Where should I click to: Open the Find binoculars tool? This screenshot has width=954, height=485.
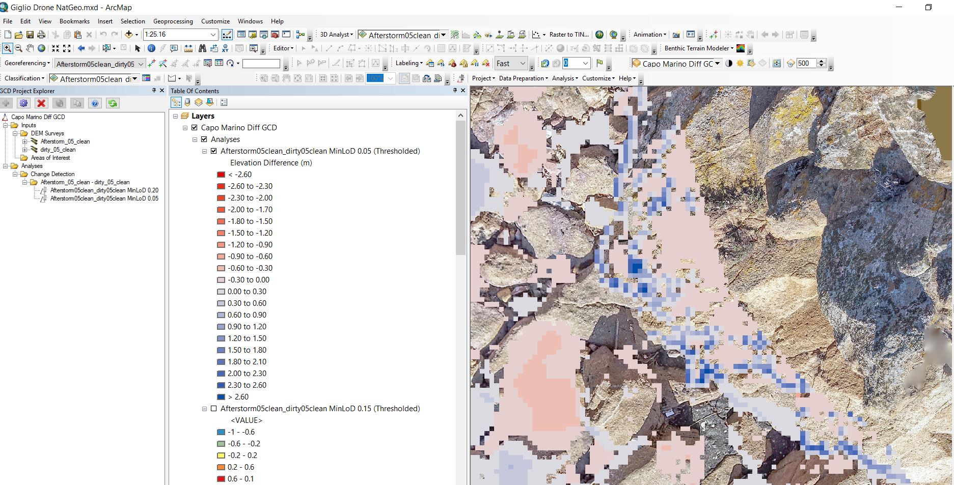[202, 48]
